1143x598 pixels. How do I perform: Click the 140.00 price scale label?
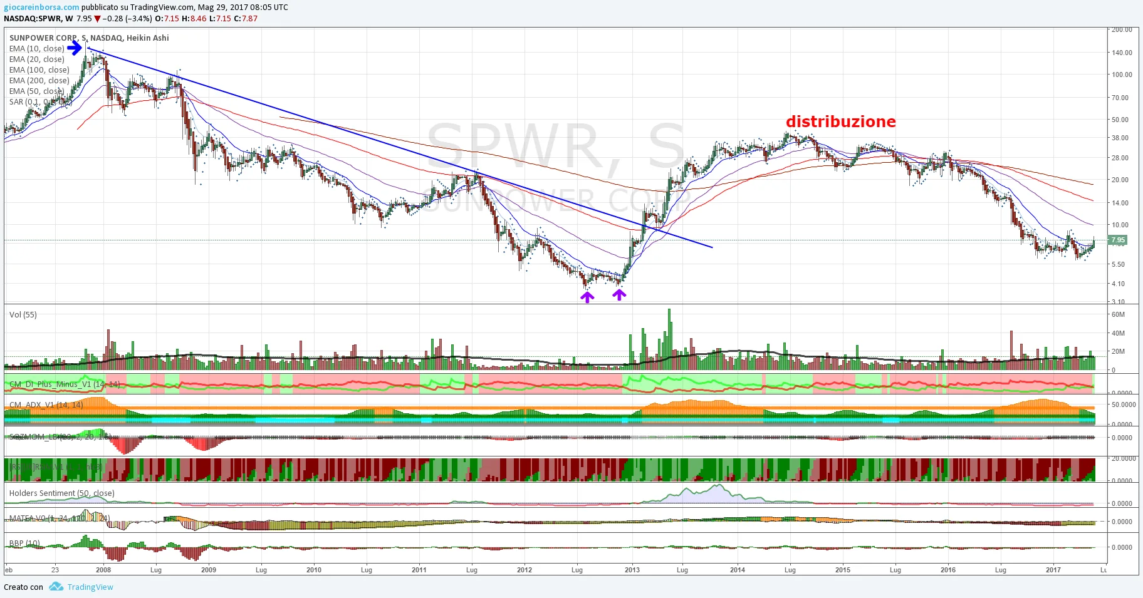coord(1122,53)
